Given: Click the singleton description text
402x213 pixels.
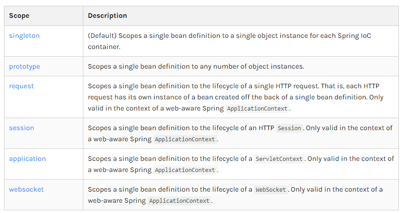Looking at the screenshot, I should click(230, 41).
